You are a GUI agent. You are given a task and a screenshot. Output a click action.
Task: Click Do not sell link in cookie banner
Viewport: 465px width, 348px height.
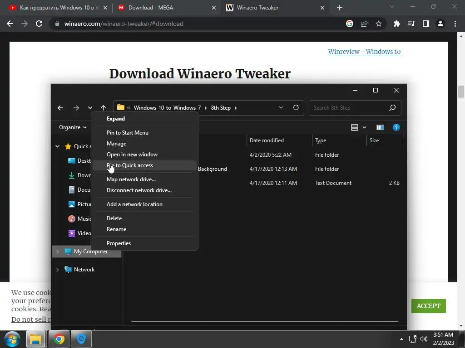[31, 319]
